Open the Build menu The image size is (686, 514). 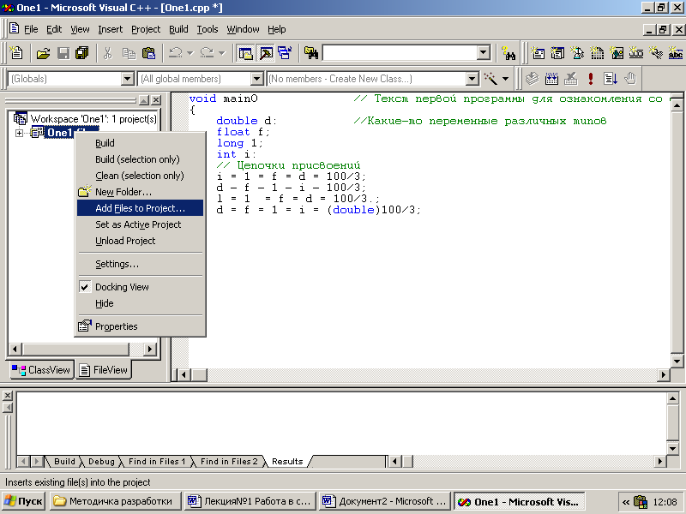[178, 29]
